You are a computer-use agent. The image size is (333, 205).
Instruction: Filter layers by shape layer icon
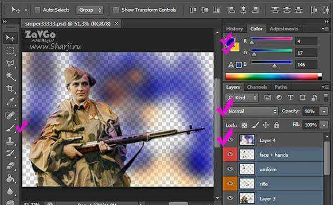click(x=302, y=98)
